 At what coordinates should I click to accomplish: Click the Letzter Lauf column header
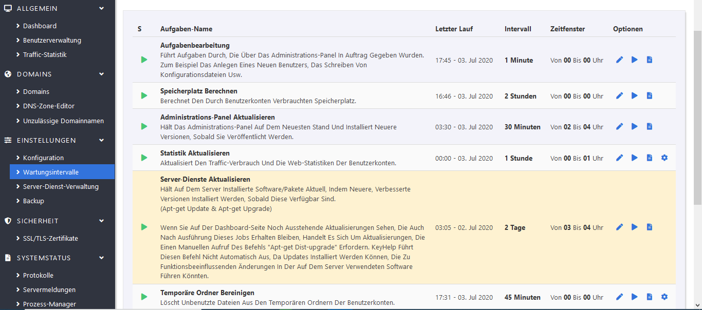pyautogui.click(x=454, y=29)
